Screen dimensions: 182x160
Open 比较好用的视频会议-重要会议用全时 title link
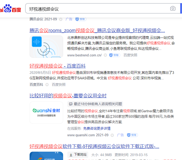pos(68,96)
